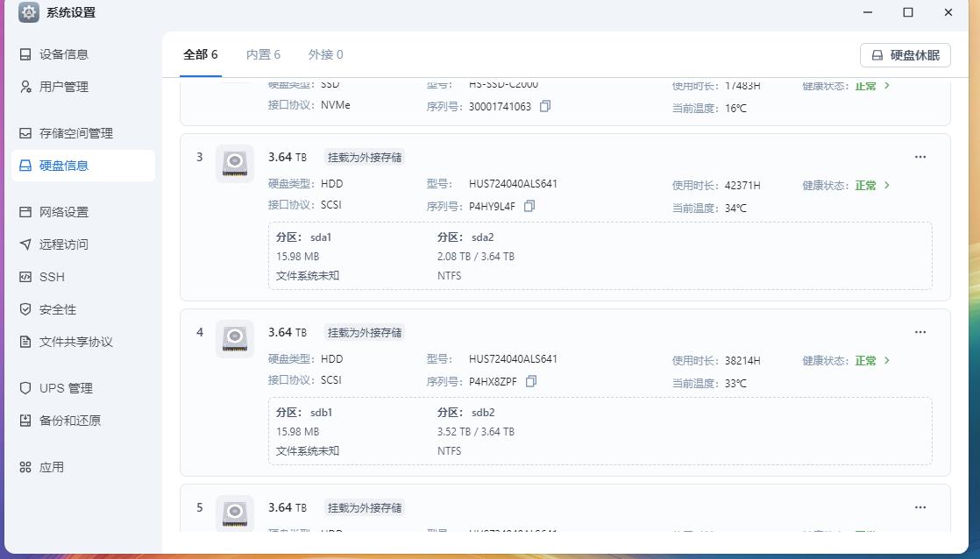The height and width of the screenshot is (559, 980).
Task: Click the disk 5 hard drive icon
Action: point(235,513)
